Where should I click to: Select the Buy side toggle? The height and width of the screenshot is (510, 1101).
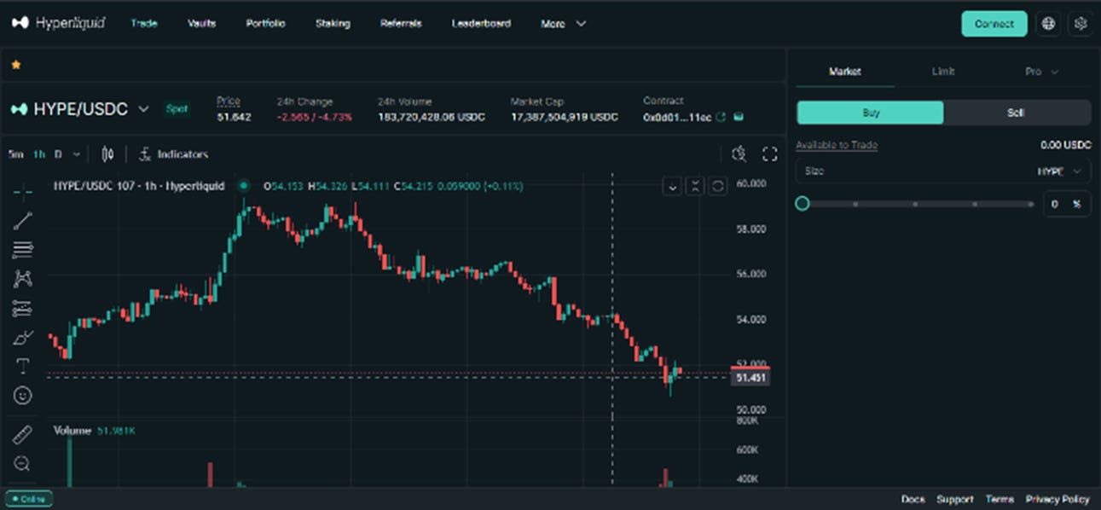(871, 113)
